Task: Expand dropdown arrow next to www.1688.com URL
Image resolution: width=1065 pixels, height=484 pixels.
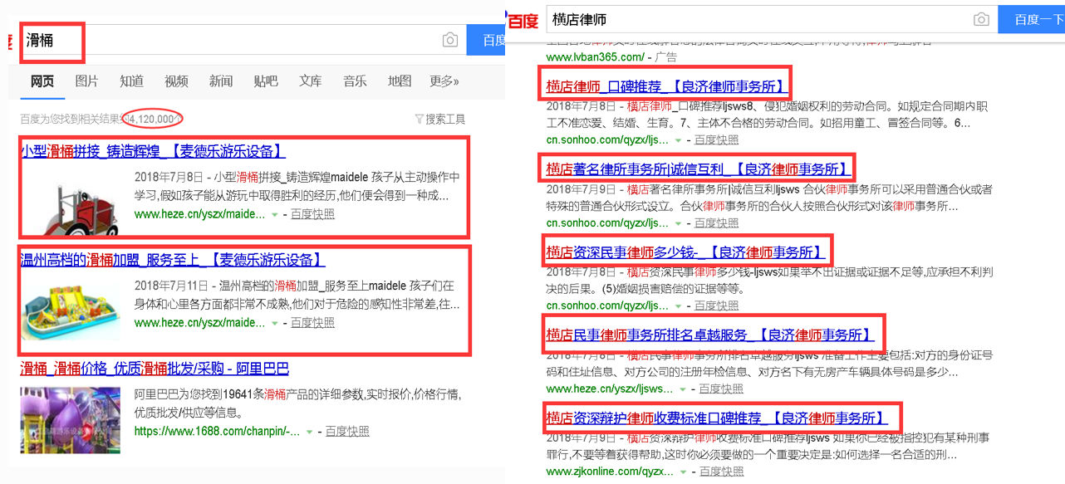Action: click(x=309, y=432)
